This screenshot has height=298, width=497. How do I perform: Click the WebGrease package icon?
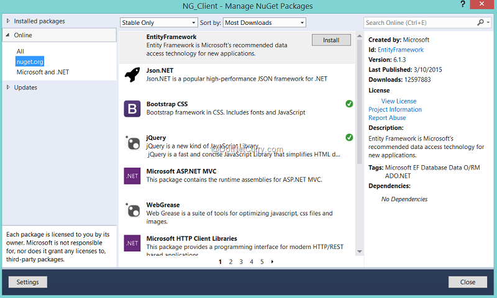click(x=132, y=210)
